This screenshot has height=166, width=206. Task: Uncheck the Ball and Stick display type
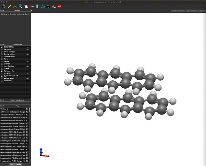click(2, 47)
